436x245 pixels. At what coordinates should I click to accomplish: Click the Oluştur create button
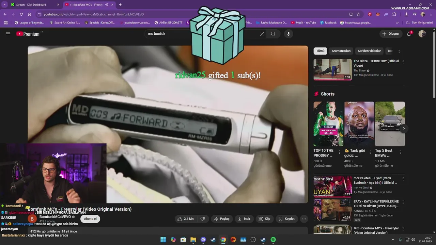[391, 34]
